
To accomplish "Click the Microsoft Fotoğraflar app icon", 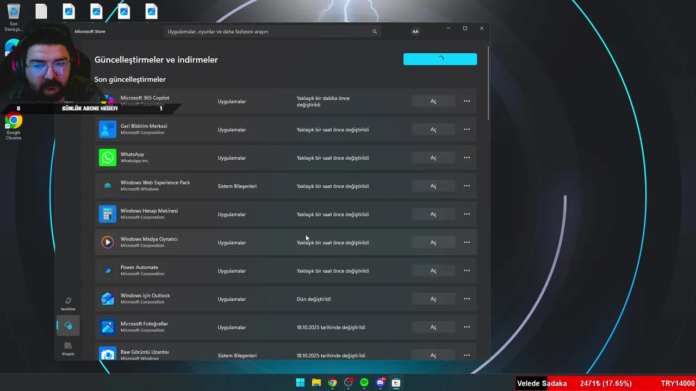I will [108, 327].
